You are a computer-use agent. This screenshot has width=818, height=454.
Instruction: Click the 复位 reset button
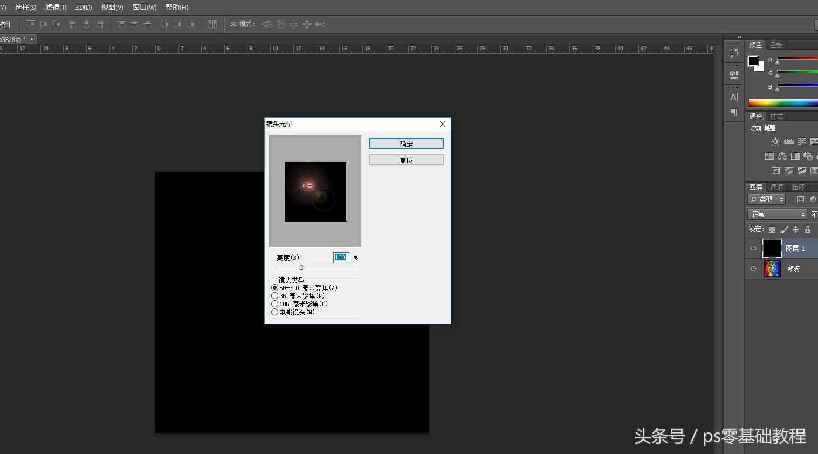pos(406,160)
